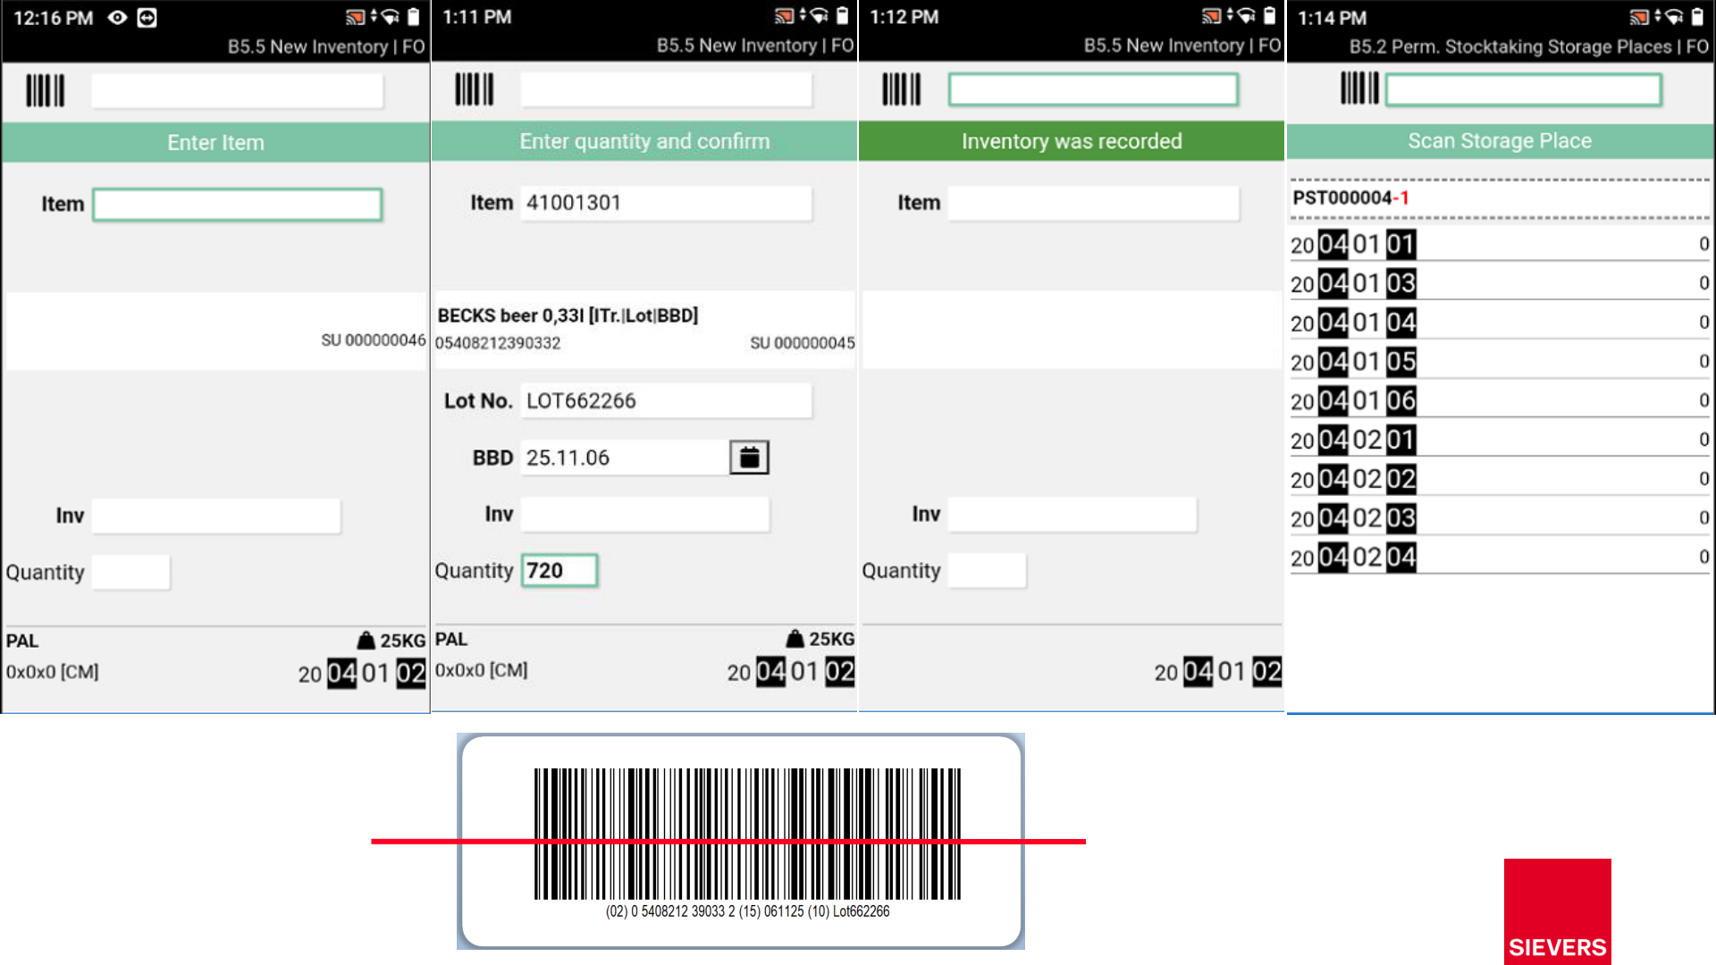Tap 25KG weight icon on 12:16 PM screen
Screen dimensions: 1716x965
tap(366, 641)
